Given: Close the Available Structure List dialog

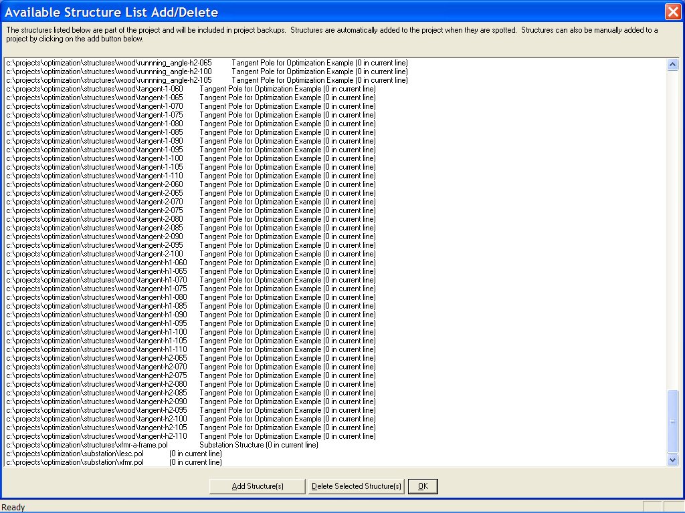Looking at the screenshot, I should 674,11.
